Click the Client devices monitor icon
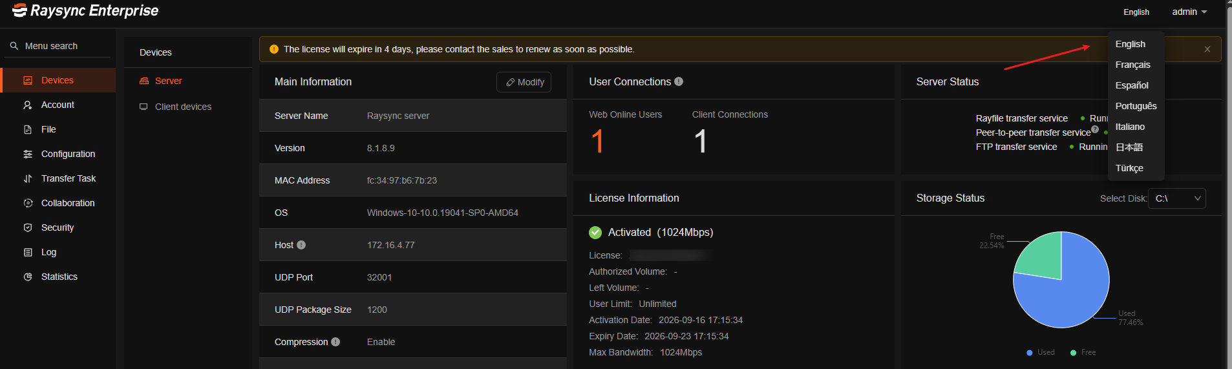This screenshot has width=1232, height=369. [x=143, y=107]
